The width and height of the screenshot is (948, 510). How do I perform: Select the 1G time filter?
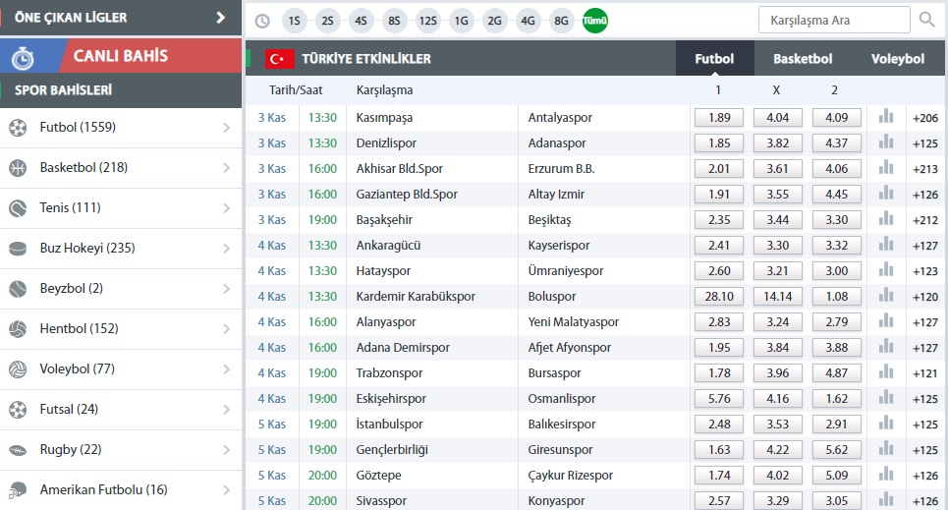pos(462,22)
